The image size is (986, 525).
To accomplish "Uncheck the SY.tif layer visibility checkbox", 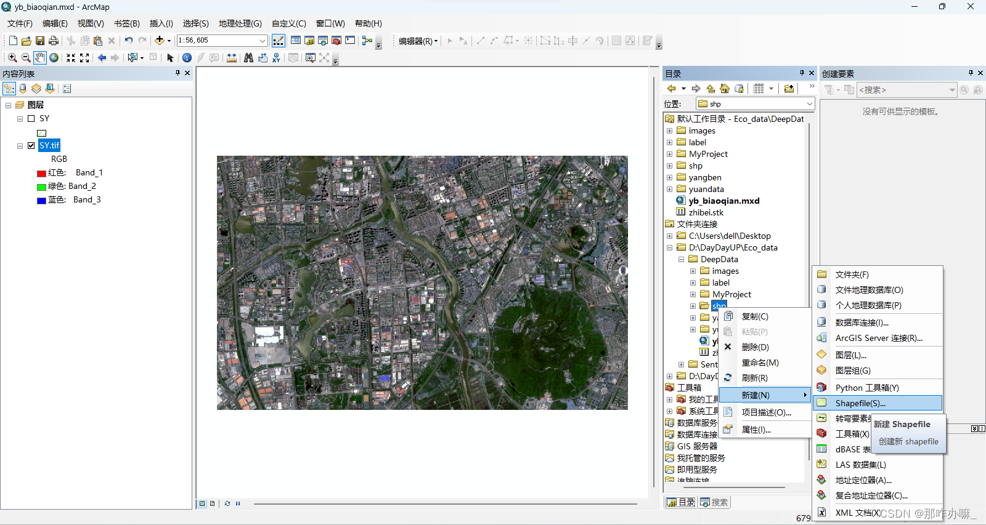I will point(31,146).
